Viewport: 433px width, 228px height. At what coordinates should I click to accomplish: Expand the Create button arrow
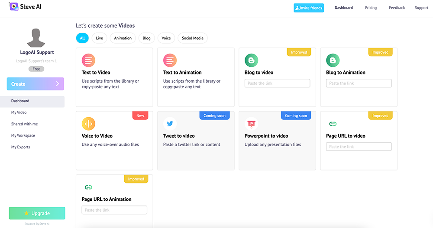click(x=57, y=84)
